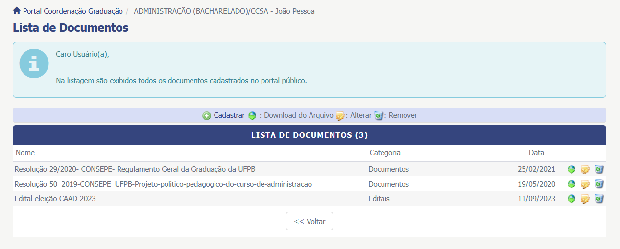Click the Data column header
The width and height of the screenshot is (620, 249).
coord(536,153)
